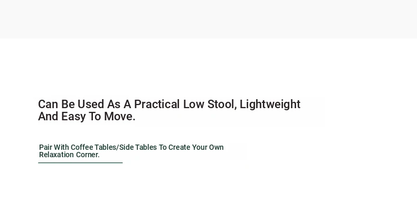This screenshot has height=201, width=417.
Task: Click the word 'Relaxation' in the subtitle
Action: point(56,155)
